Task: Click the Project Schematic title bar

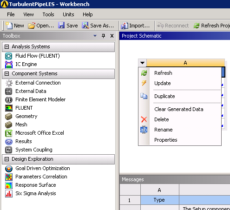Action: click(175, 36)
